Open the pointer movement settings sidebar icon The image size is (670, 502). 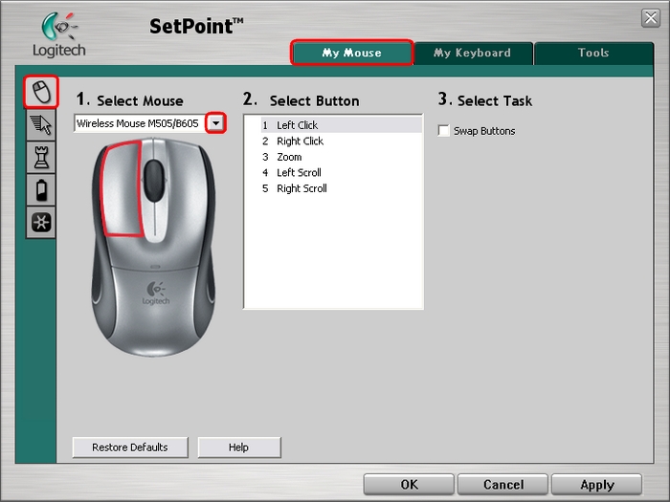(x=41, y=124)
